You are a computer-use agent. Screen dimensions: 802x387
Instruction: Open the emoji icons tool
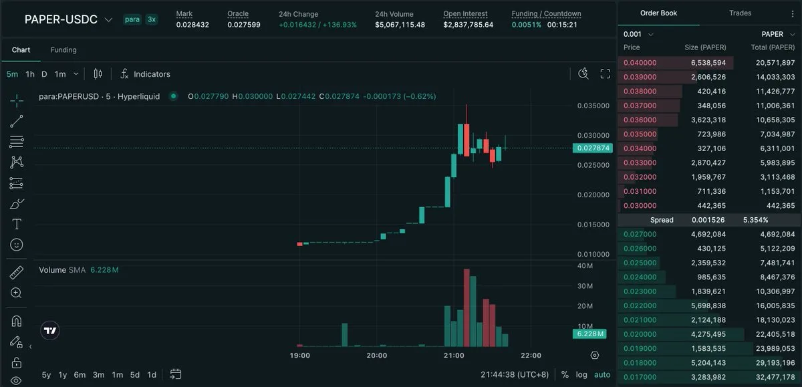pos(17,245)
